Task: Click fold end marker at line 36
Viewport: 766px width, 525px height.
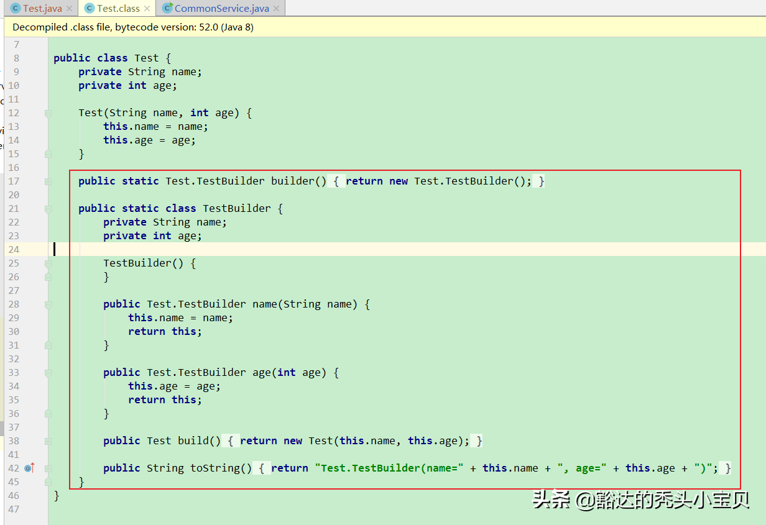Action: click(x=48, y=414)
